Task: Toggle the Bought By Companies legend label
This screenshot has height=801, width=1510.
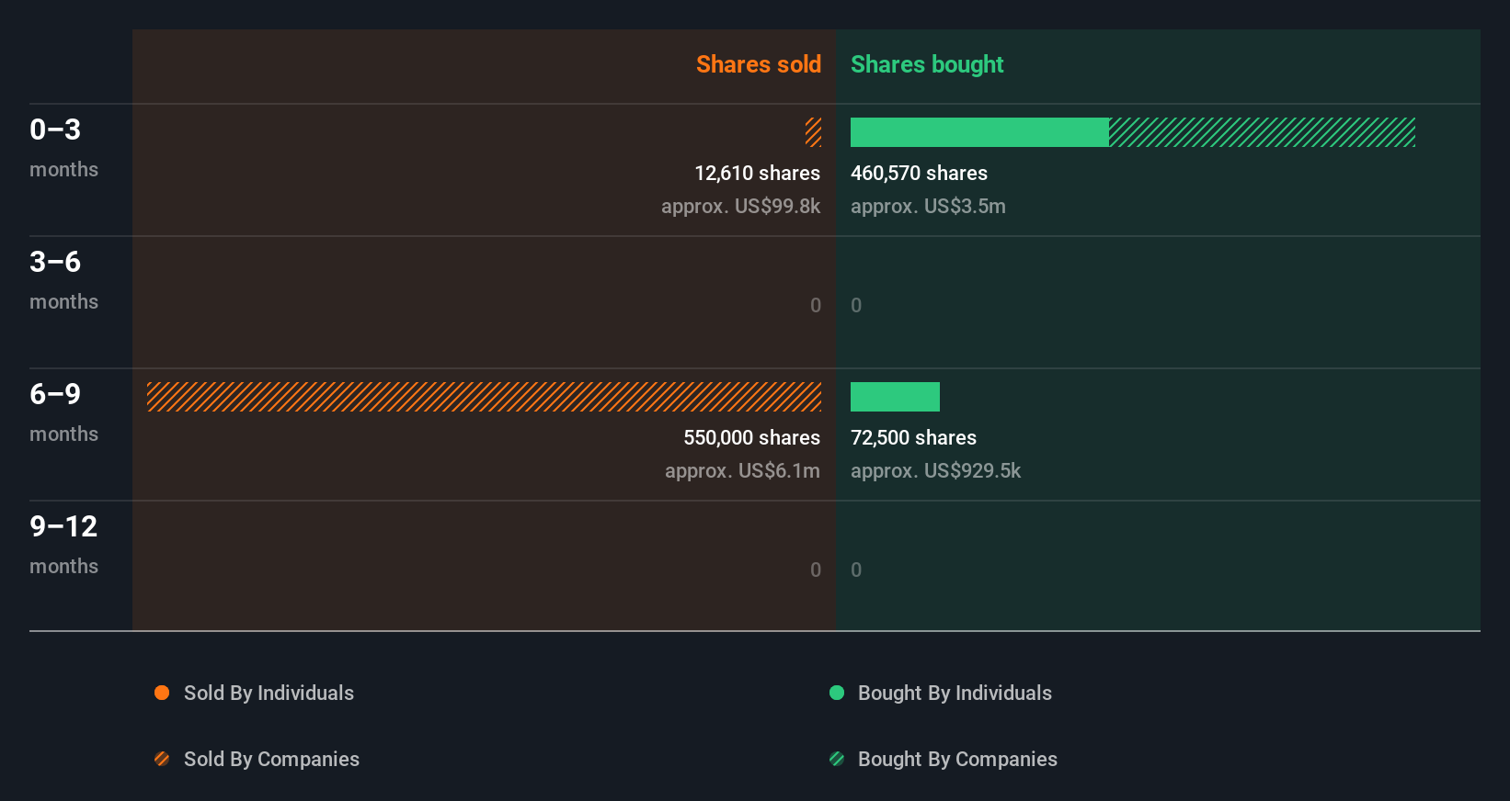Action: coord(957,759)
